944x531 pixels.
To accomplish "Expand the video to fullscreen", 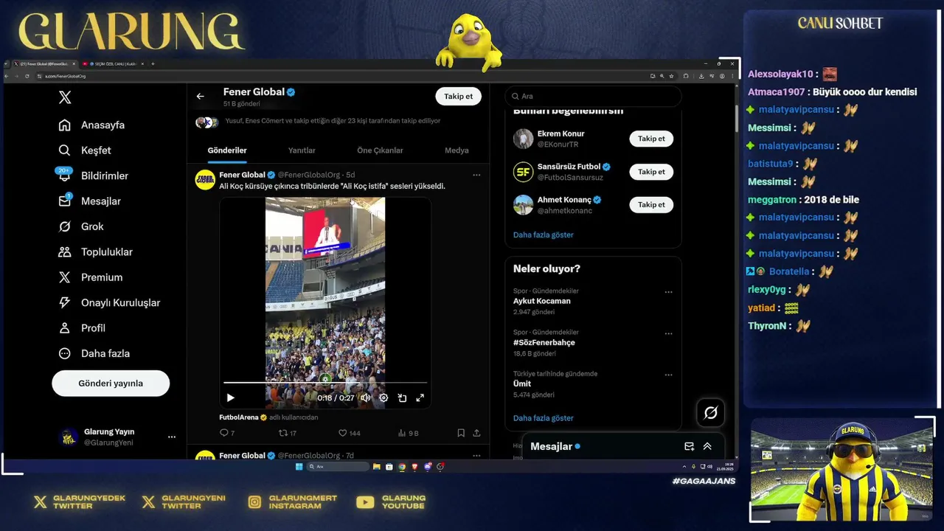I will coord(420,398).
